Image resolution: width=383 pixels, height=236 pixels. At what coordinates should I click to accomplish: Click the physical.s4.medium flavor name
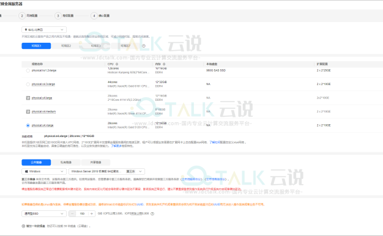pos(43,111)
